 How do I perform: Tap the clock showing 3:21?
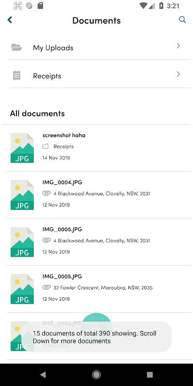[173, 6]
